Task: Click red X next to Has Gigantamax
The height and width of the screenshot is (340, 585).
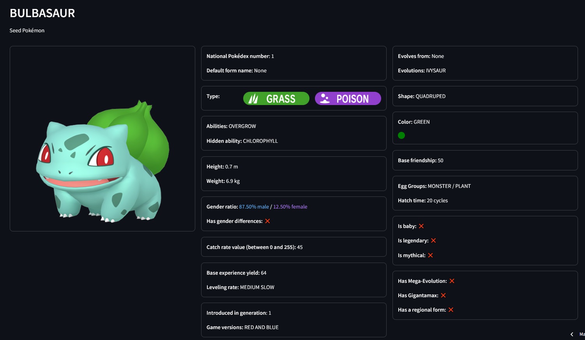Action: 443,295
